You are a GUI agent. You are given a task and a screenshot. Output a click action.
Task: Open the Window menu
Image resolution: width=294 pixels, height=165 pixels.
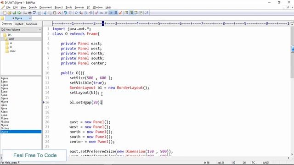click(x=98, y=7)
